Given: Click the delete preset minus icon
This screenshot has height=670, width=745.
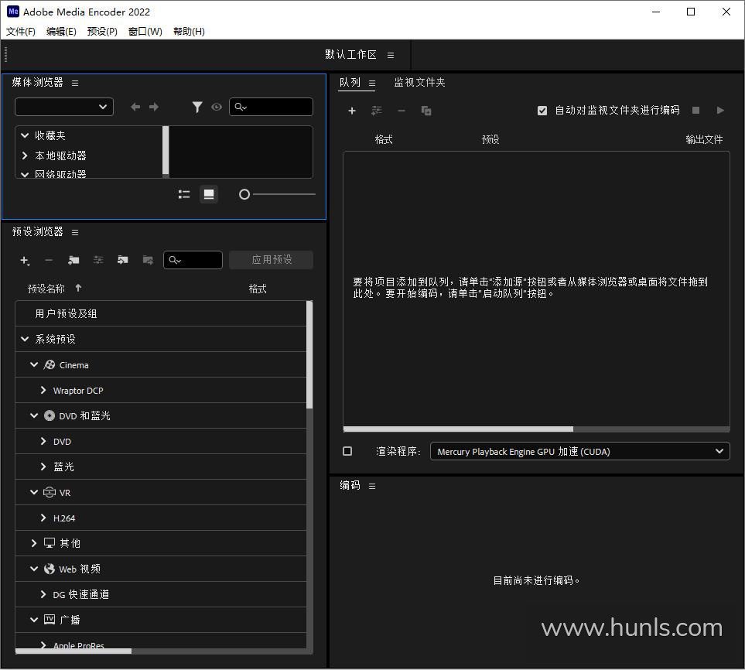Looking at the screenshot, I should [49, 260].
